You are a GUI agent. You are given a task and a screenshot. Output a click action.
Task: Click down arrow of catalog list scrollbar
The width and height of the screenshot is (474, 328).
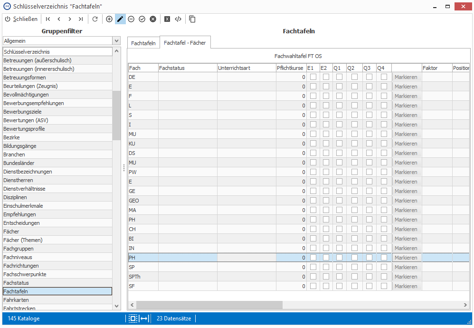[x=116, y=306]
